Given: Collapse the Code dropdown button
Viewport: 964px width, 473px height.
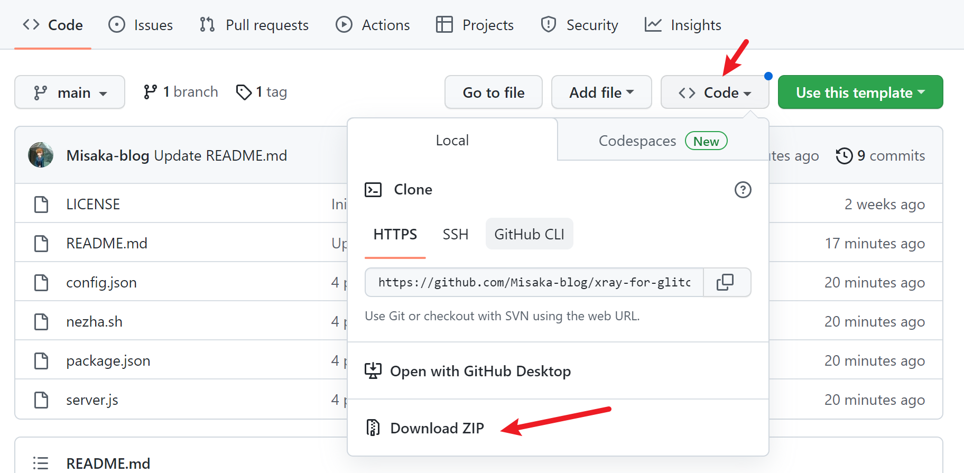Looking at the screenshot, I should [715, 92].
